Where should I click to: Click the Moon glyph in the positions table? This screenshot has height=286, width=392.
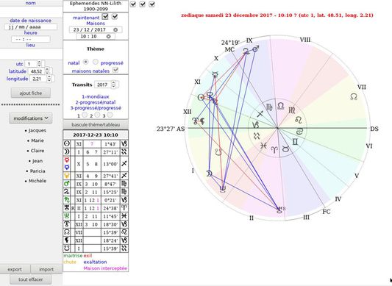coord(67,151)
